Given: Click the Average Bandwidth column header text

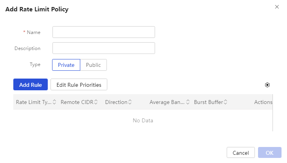Looking at the screenshot, I should click(x=167, y=102).
